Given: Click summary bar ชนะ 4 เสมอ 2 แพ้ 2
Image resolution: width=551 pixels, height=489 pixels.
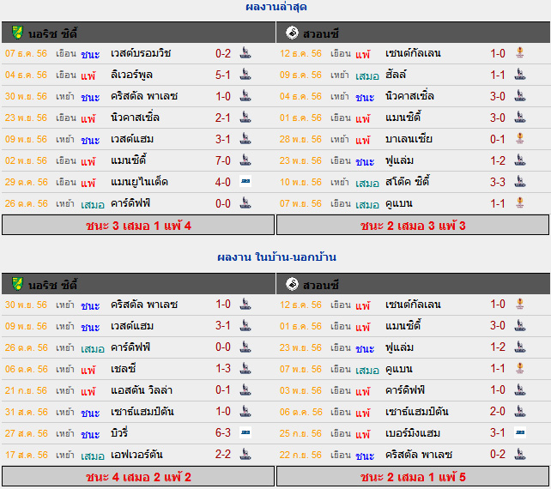Looking at the screenshot, I should (138, 476).
